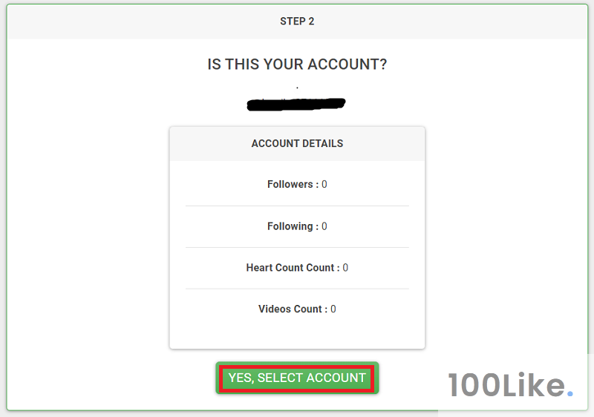Click the YES, SELECT ACCOUNT button
Image resolution: width=594 pixels, height=417 pixels.
click(x=297, y=378)
